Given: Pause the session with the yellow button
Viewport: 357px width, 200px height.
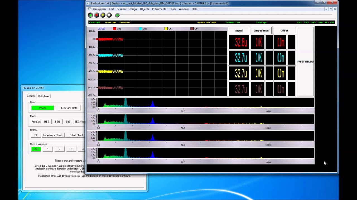Looking at the screenshot, I should (x=103, y=15).
